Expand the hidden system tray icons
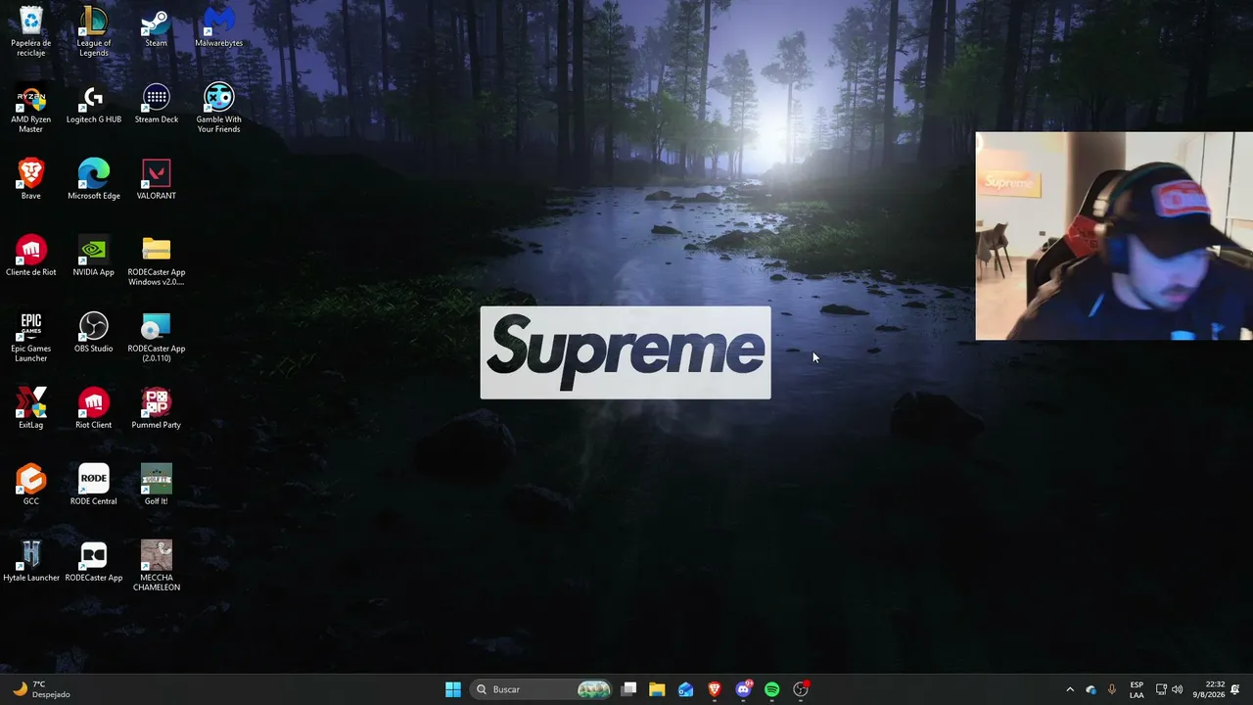1253x705 pixels. [1070, 689]
